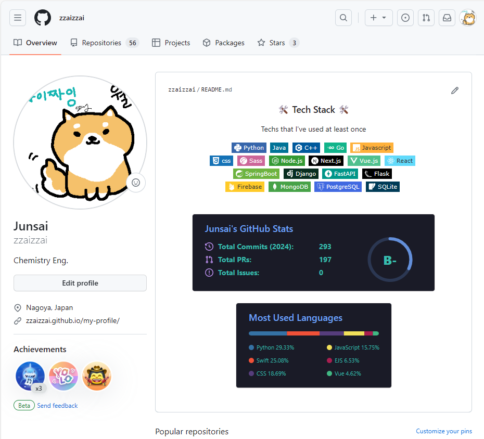Click Total Commits (2024) stat row
Image resolution: width=484 pixels, height=439 pixels.
(268, 247)
